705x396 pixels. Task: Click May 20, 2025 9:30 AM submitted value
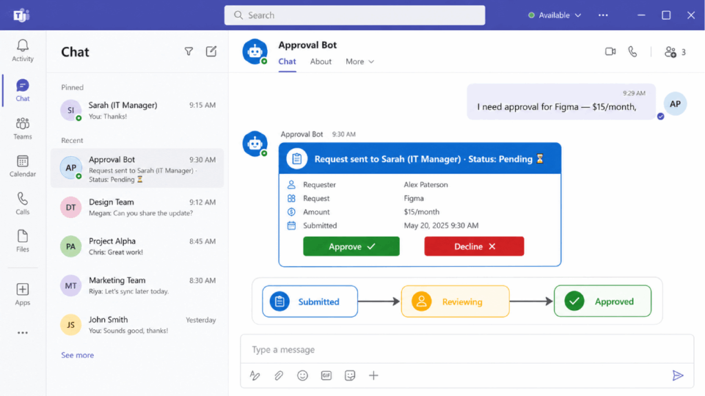pos(441,225)
